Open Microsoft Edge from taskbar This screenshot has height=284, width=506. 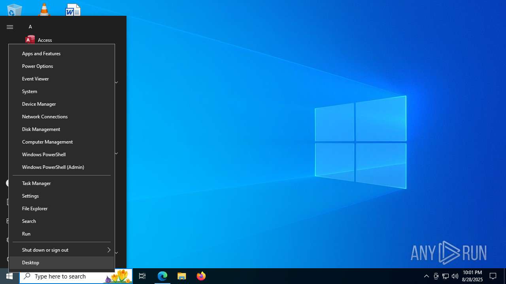[162, 276]
